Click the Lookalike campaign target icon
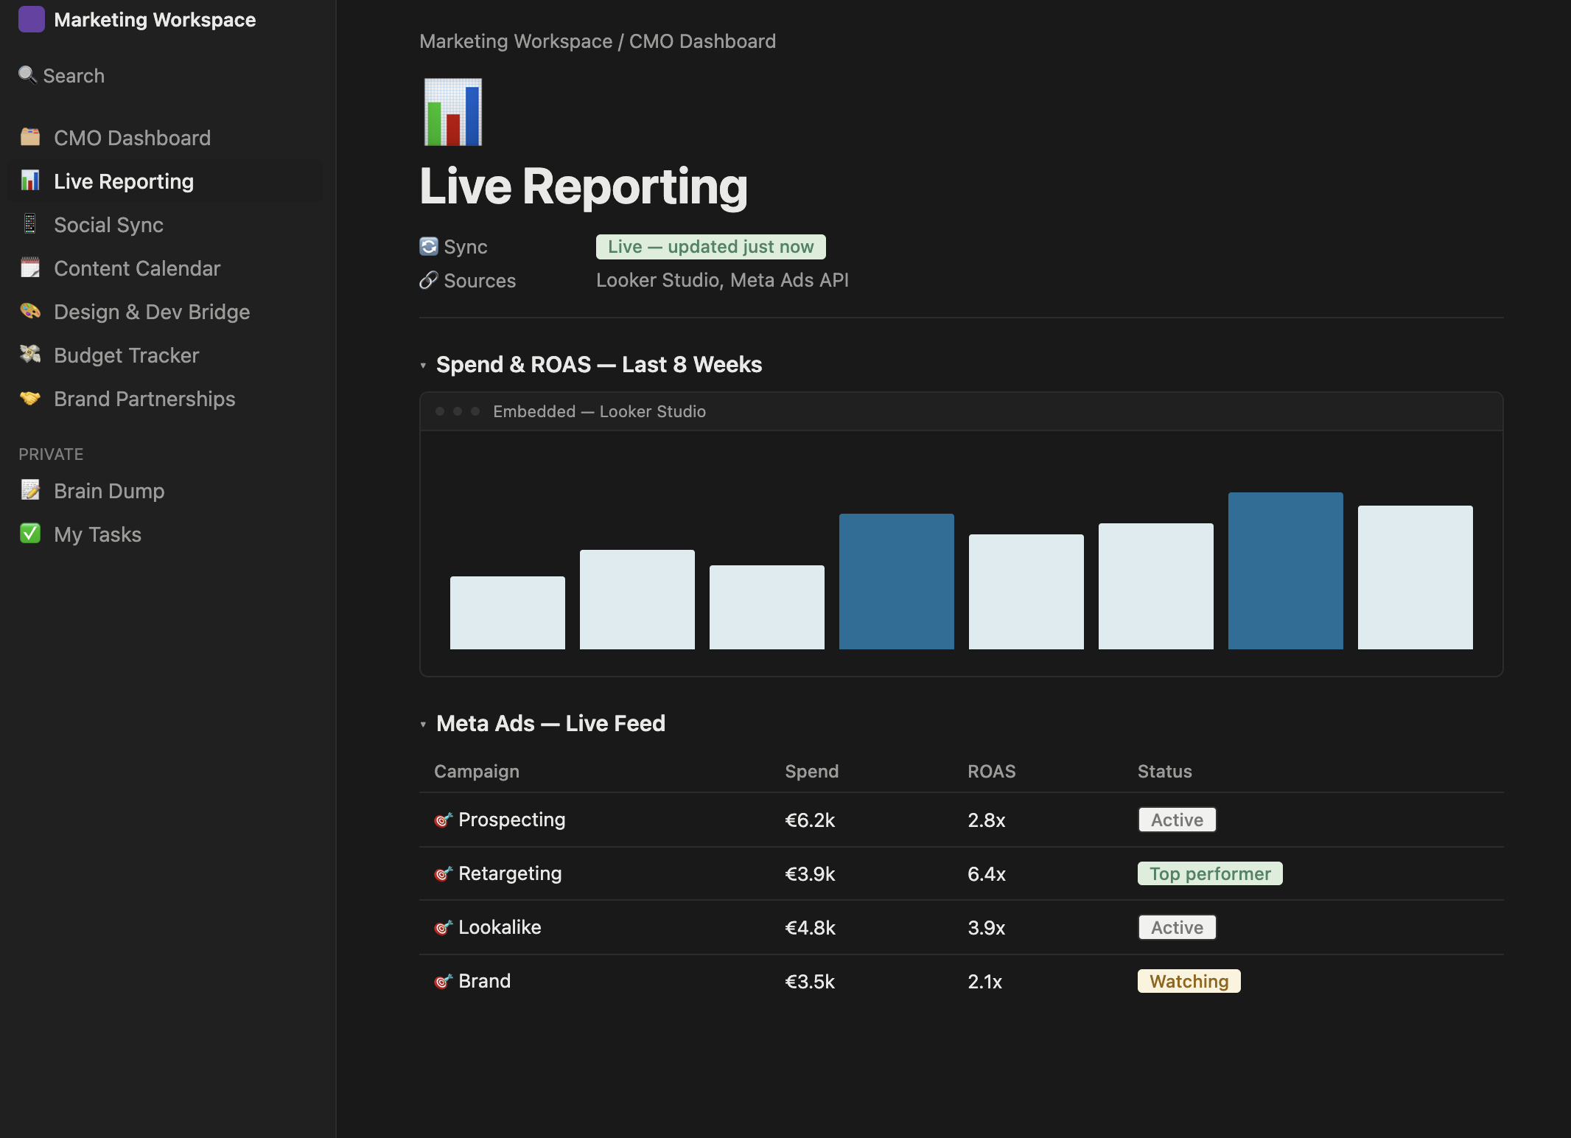 [x=443, y=927]
